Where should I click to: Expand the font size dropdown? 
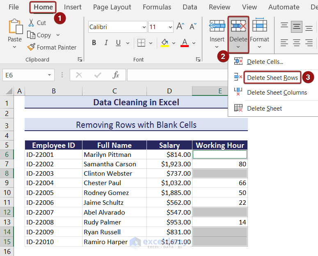coord(169,27)
